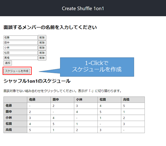Toggle 高橋 row, 田中 column cell
Viewport: 166px width, 146px height.
[x=62, y=130]
